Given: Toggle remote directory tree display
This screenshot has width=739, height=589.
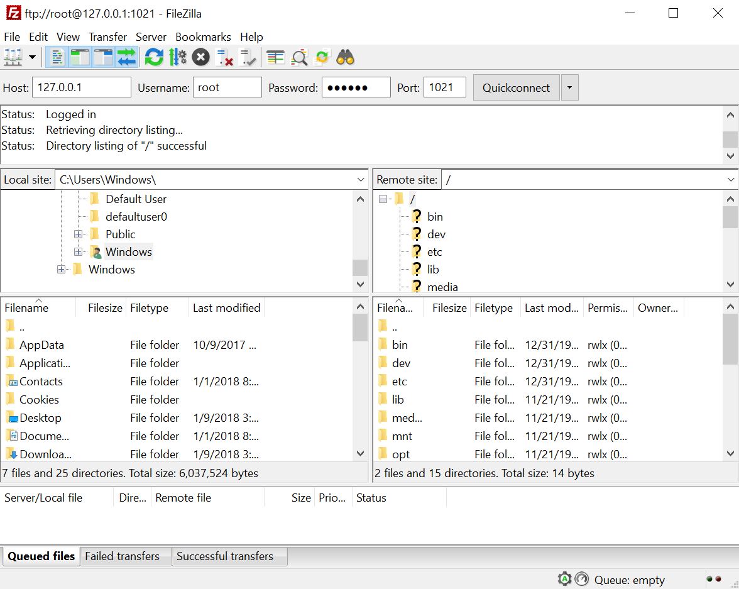Looking at the screenshot, I should coord(103,58).
